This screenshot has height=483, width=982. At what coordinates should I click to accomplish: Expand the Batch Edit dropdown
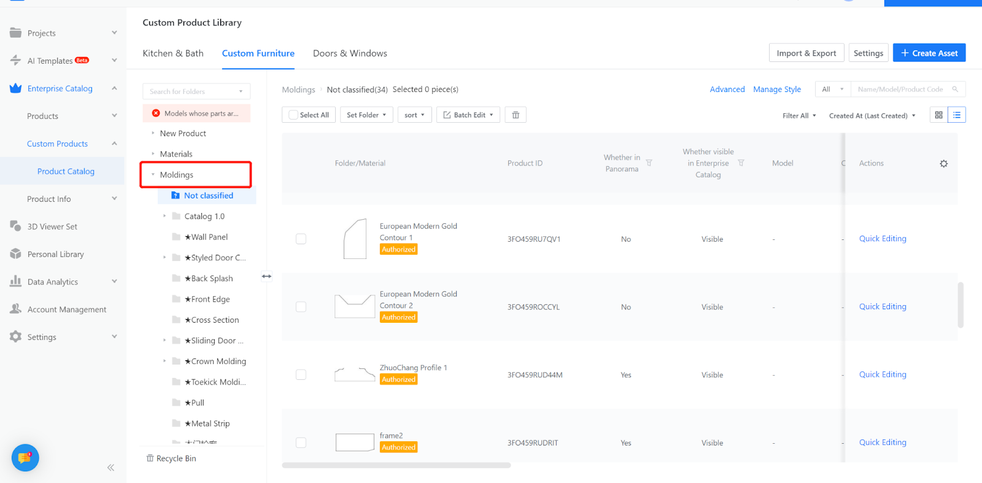click(468, 115)
